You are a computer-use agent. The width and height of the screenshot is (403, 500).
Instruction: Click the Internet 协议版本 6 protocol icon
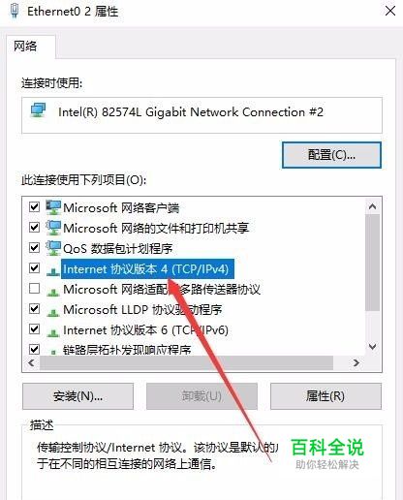click(x=53, y=332)
